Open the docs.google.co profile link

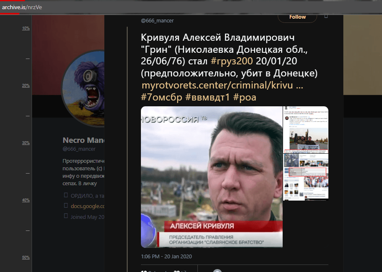pyautogui.click(x=87, y=206)
